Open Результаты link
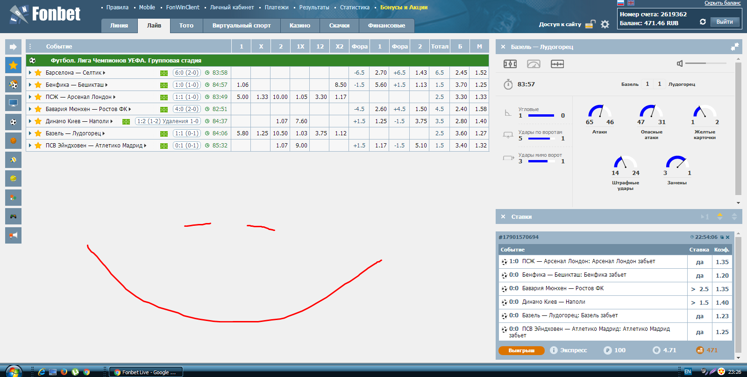Image resolution: width=747 pixels, height=377 pixels. pos(314,7)
